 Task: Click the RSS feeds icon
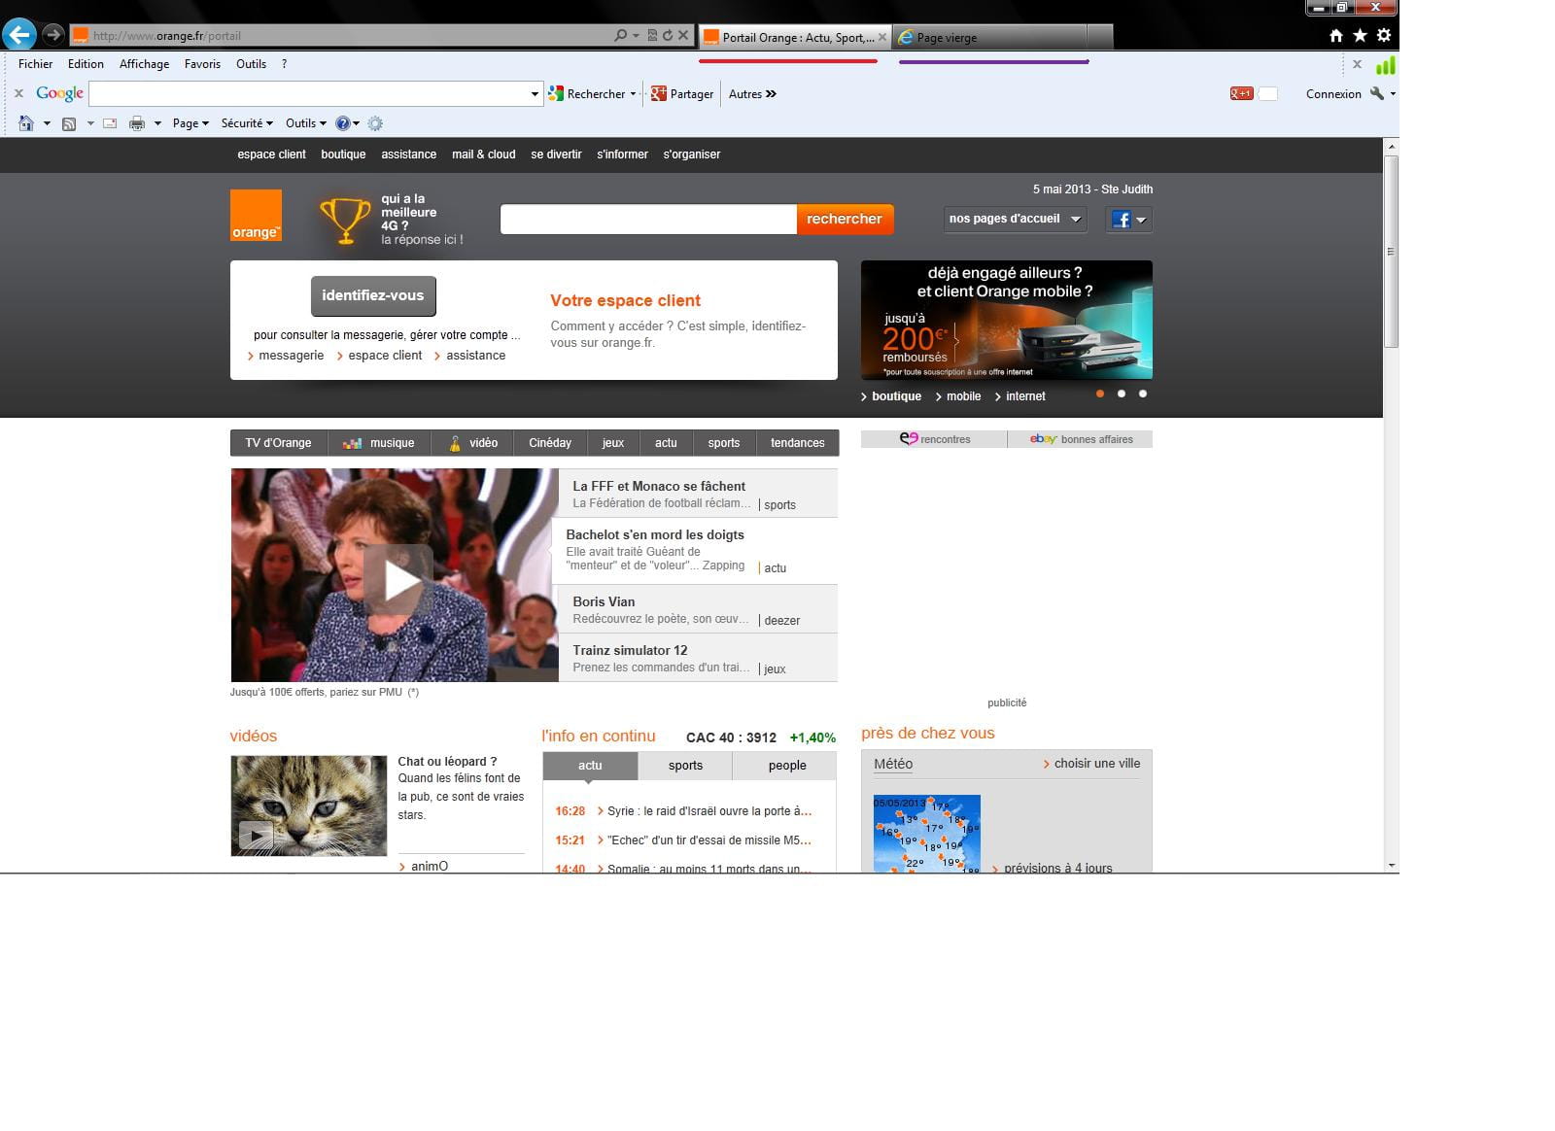click(69, 123)
